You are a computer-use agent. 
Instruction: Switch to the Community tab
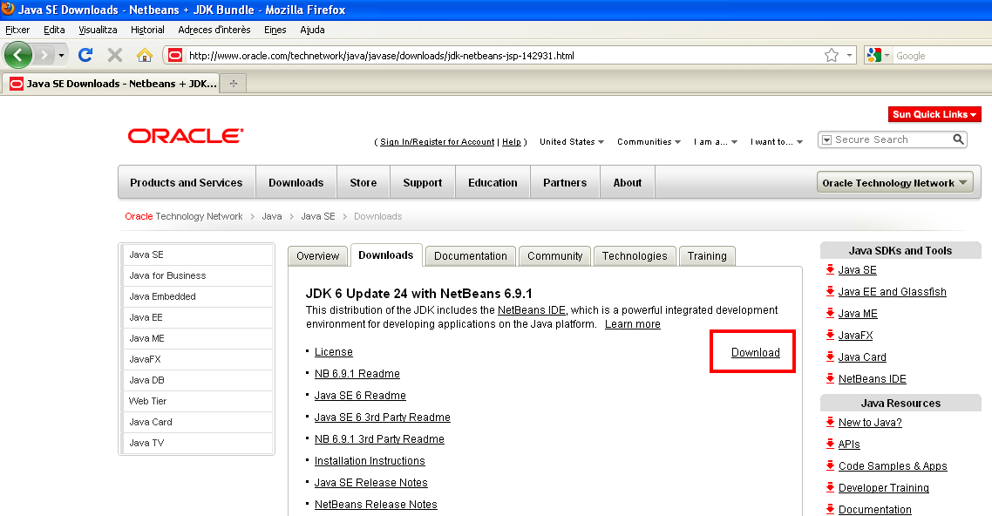click(x=554, y=256)
